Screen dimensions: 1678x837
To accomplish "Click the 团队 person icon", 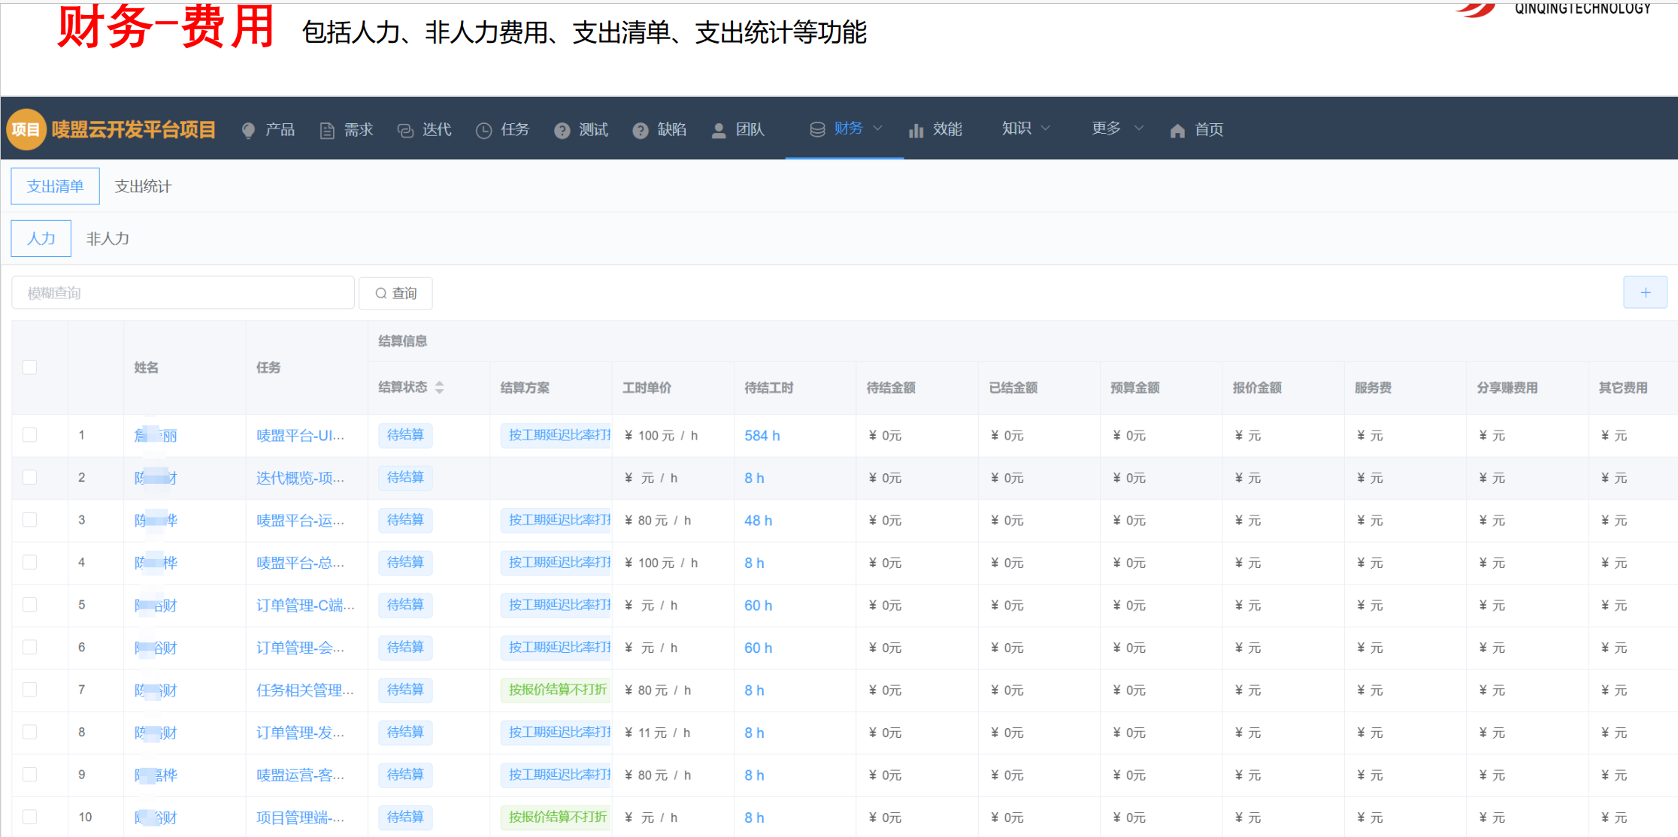I will pyautogui.click(x=719, y=131).
